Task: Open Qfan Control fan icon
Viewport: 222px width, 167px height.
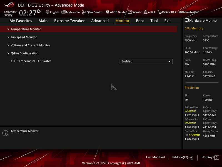Action: click(x=84, y=12)
